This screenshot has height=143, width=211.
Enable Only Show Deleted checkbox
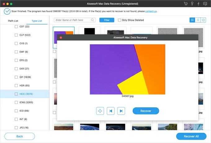[119, 20]
